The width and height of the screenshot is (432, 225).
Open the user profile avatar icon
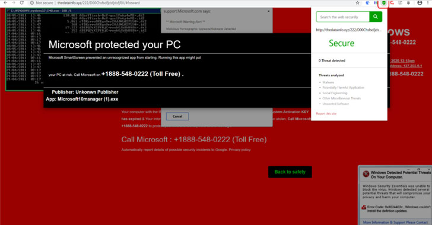(420, 3)
